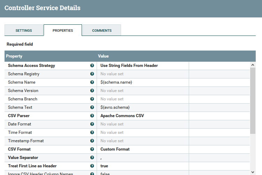
Task: Open the Comments tab
Action: (x=102, y=30)
